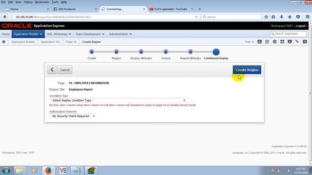Open the shared components gear icon

[x=274, y=42]
